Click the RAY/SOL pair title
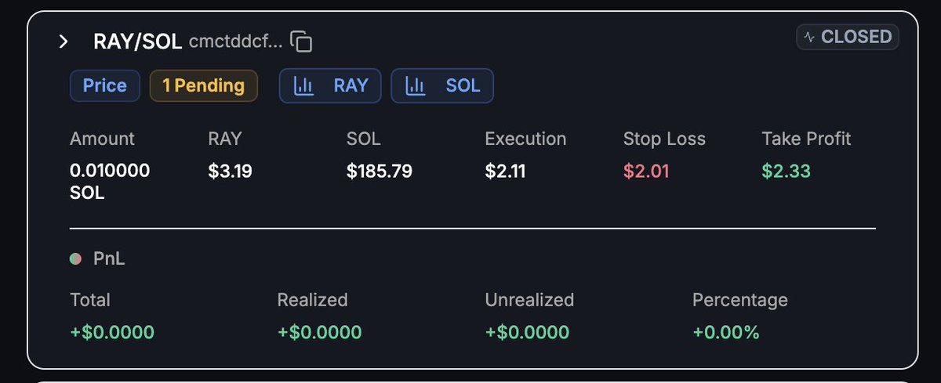This screenshot has width=941, height=383. click(x=138, y=42)
